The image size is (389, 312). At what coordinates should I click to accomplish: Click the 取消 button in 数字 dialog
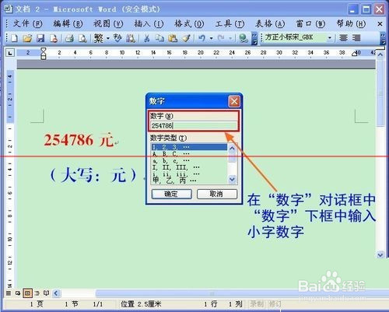pyautogui.click(x=217, y=194)
